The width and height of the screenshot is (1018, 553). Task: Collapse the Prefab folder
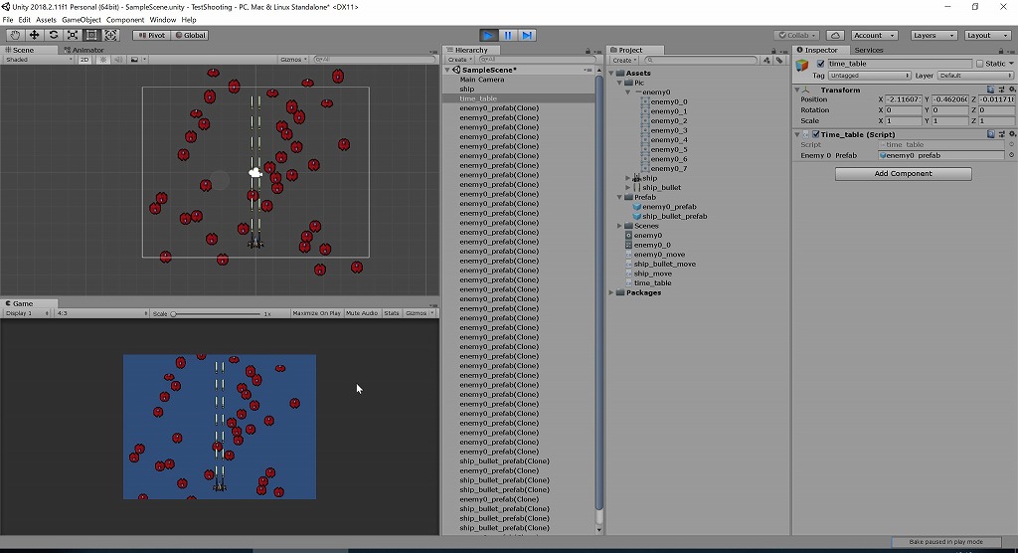620,197
